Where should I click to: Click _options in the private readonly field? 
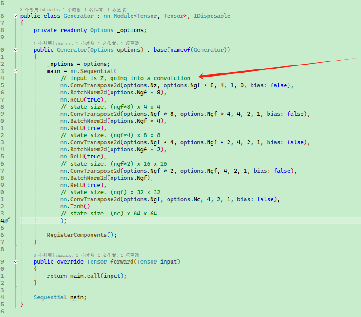click(131, 30)
